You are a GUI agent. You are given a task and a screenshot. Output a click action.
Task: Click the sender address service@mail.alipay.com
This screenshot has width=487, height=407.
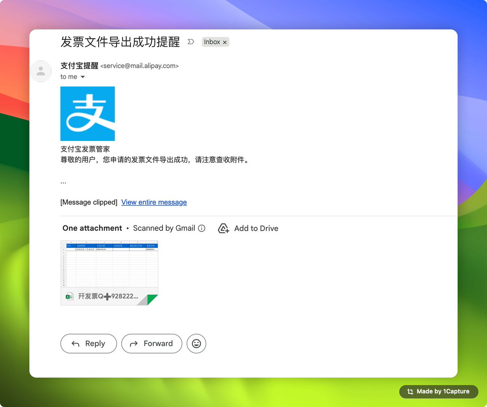[140, 66]
